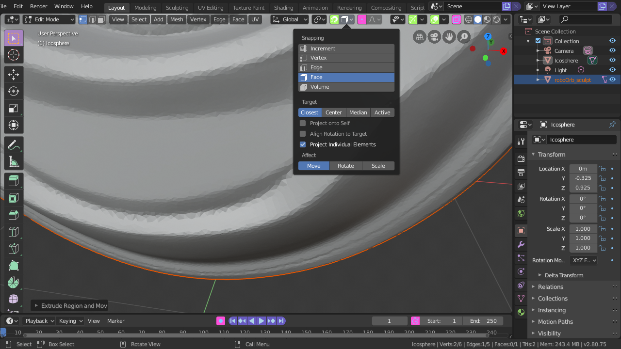The width and height of the screenshot is (621, 349).
Task: Enable Scale in snap Affect
Action: coord(378,166)
